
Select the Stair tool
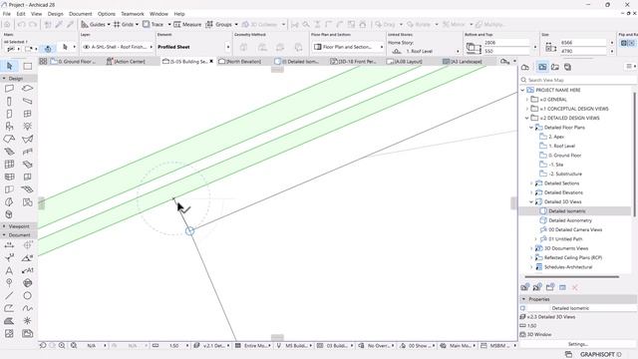pos(9,152)
